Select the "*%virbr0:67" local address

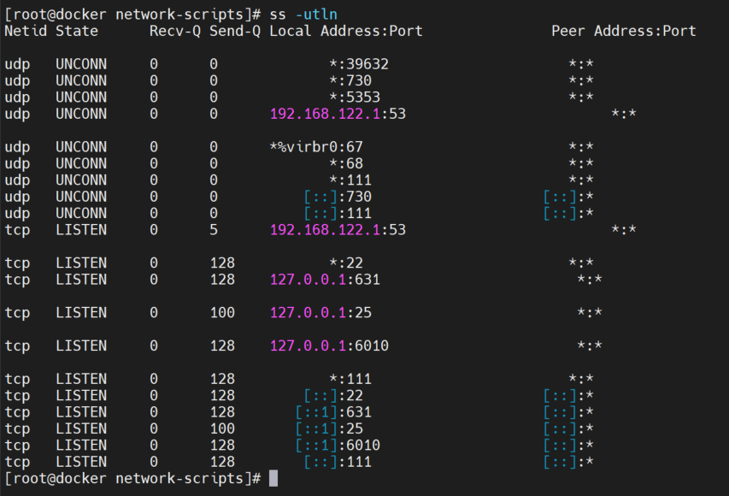316,147
